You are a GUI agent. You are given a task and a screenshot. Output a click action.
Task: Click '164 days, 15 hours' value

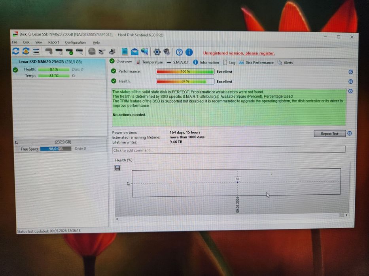coord(185,132)
